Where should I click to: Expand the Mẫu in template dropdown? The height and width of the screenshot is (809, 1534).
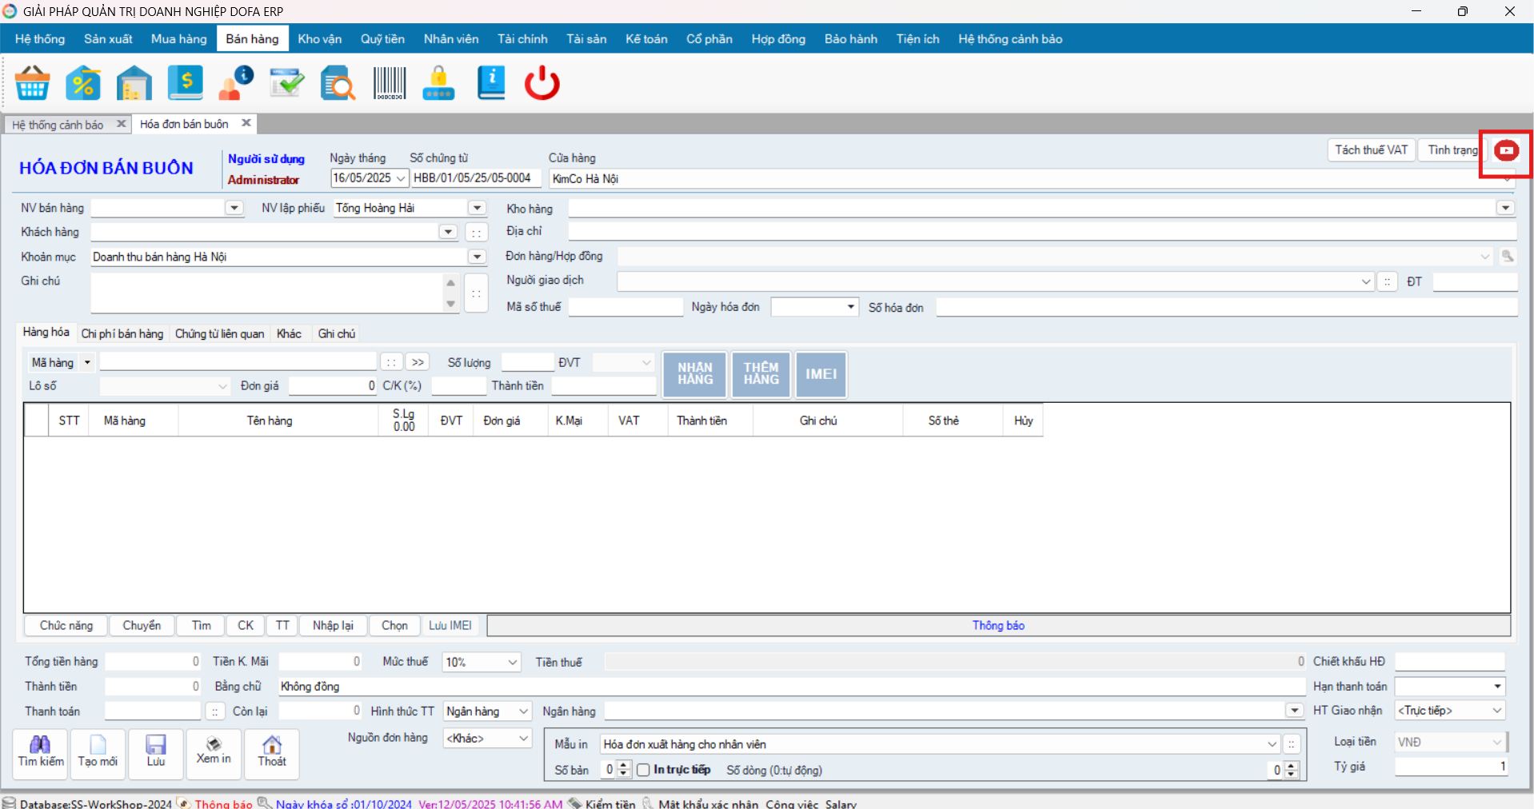(1272, 744)
